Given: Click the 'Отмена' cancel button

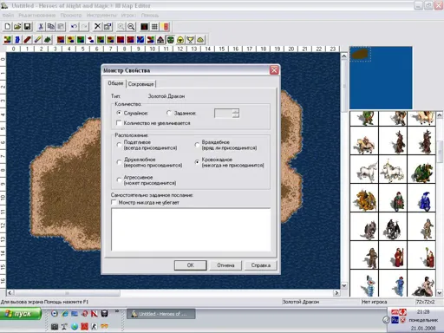Looking at the screenshot, I should [225, 265].
